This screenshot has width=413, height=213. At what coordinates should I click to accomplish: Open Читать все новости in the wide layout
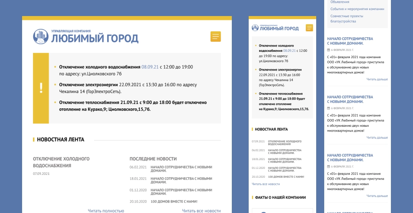tap(201, 211)
